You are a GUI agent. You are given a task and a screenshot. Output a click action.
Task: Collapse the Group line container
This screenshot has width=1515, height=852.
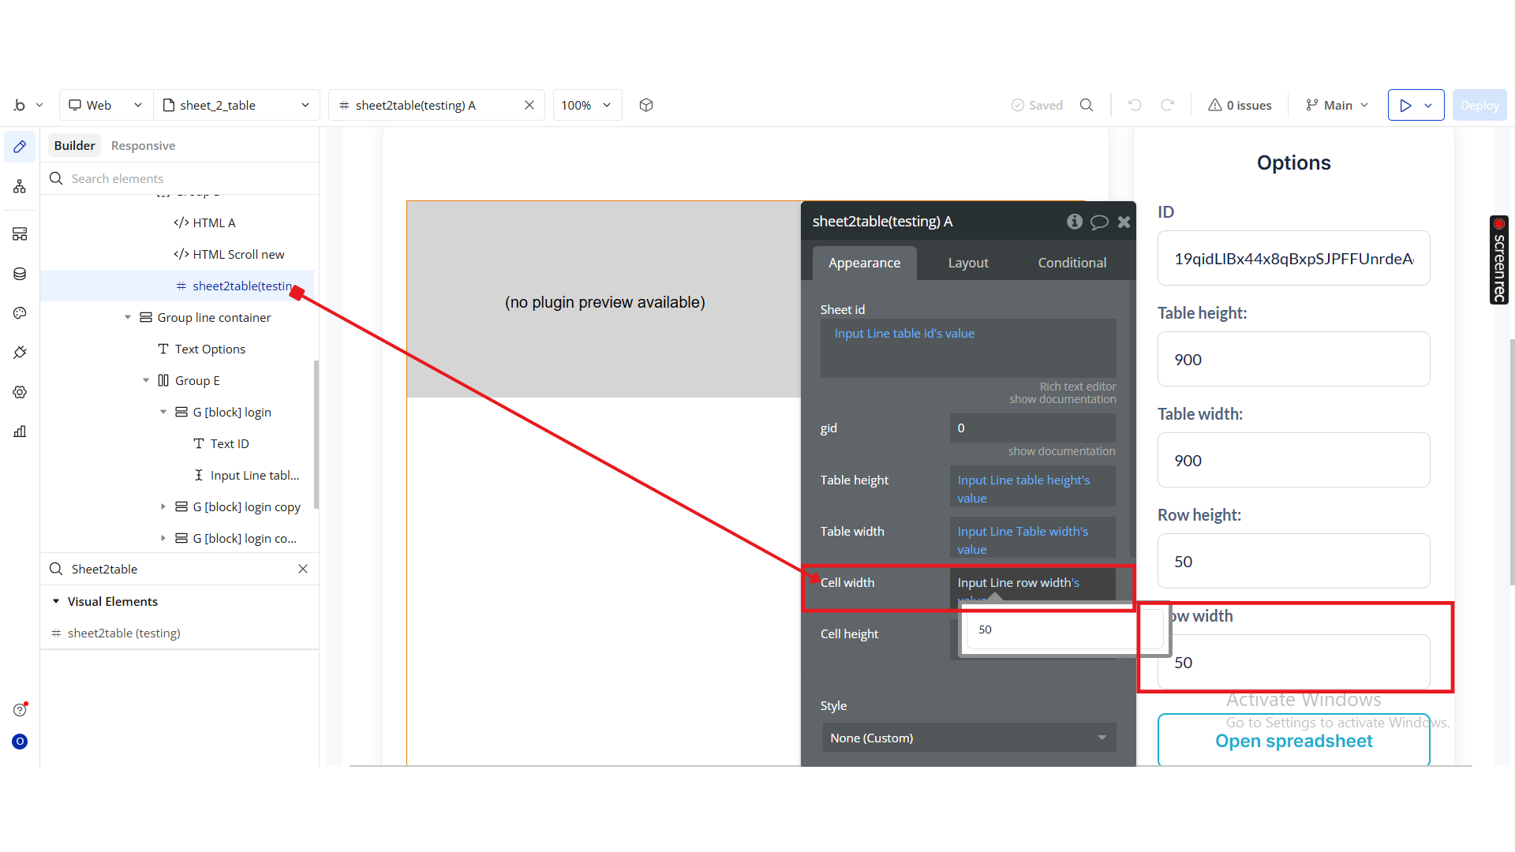coord(128,317)
